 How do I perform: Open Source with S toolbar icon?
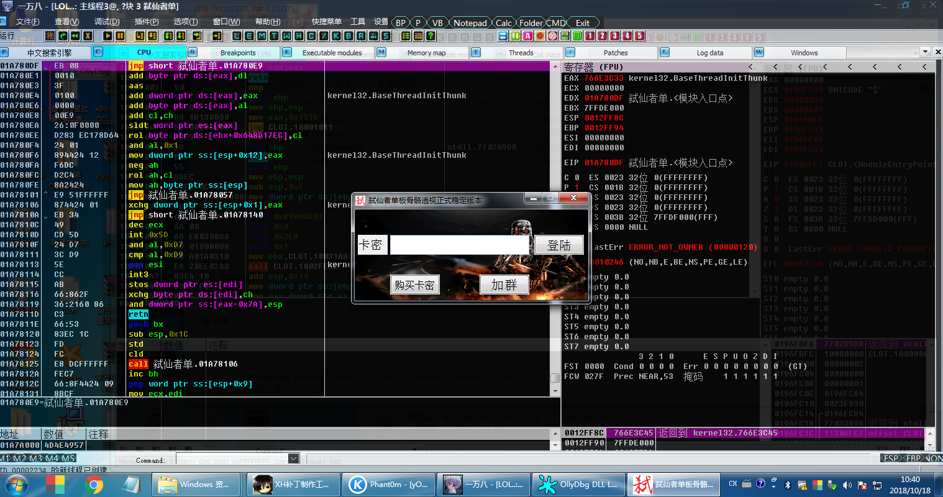point(386,36)
